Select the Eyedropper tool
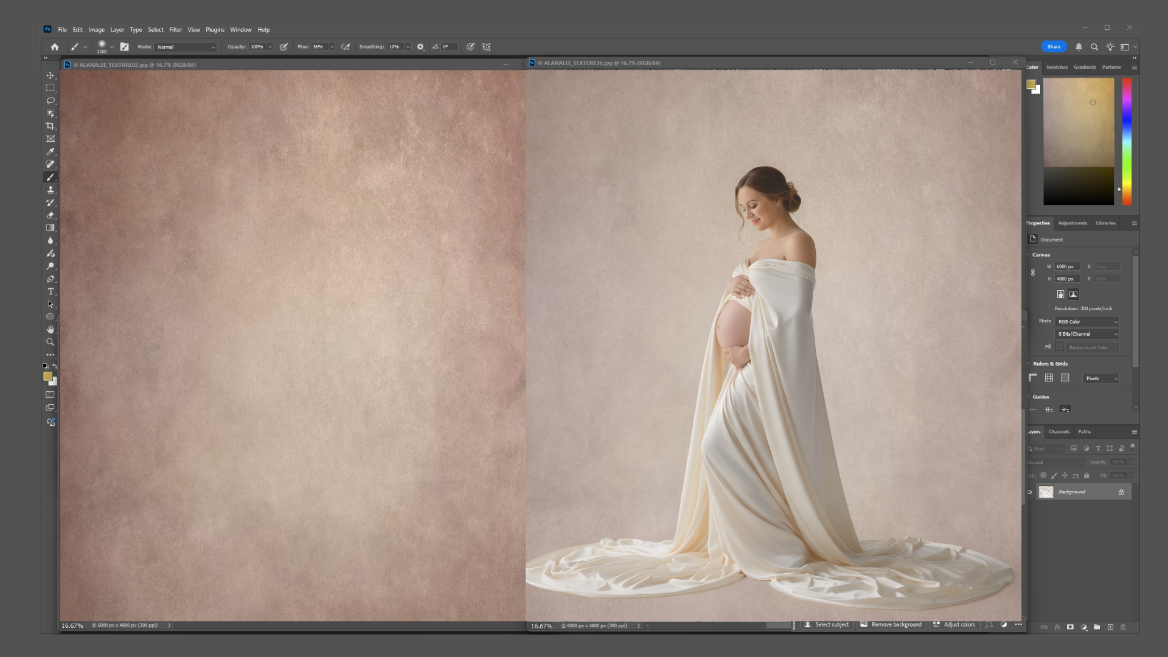This screenshot has width=1168, height=657. [50, 151]
